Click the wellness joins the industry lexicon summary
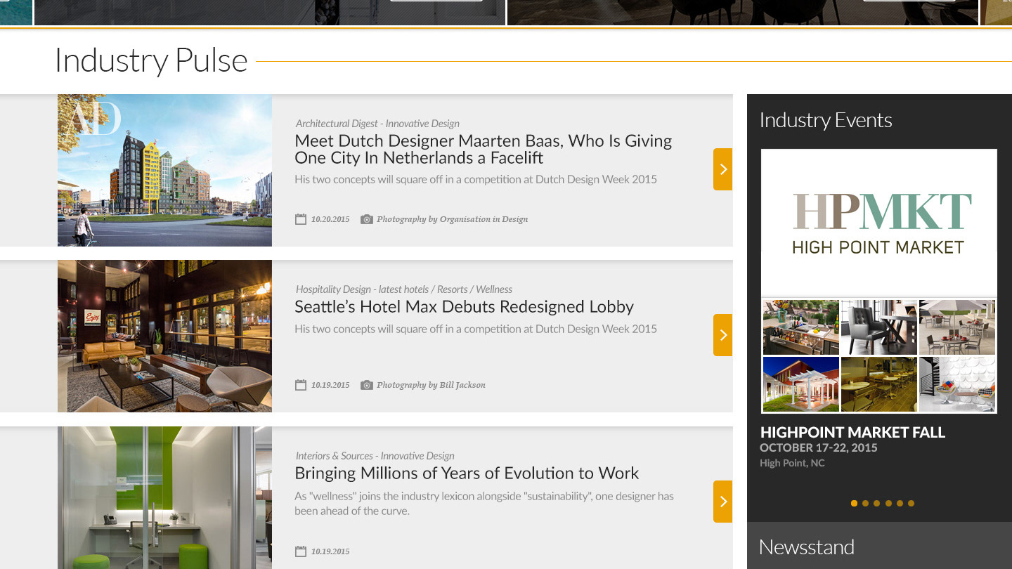1012x569 pixels. [x=484, y=504]
